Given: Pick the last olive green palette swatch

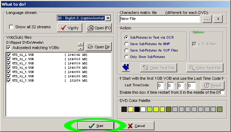Looking at the screenshot, I should pyautogui.click(x=220, y=109).
